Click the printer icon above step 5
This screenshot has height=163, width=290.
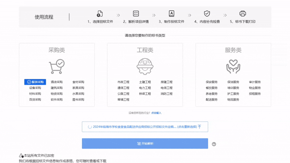point(243,13)
